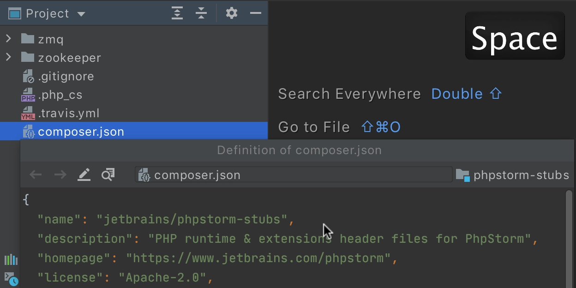This screenshot has width=576, height=288.
Task: Click the Search Everywhere hint text
Action: (349, 94)
